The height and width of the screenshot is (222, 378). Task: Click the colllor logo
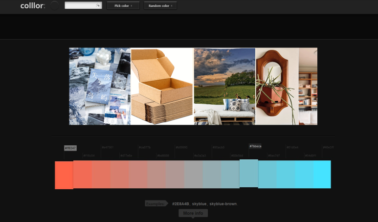coord(33,5)
